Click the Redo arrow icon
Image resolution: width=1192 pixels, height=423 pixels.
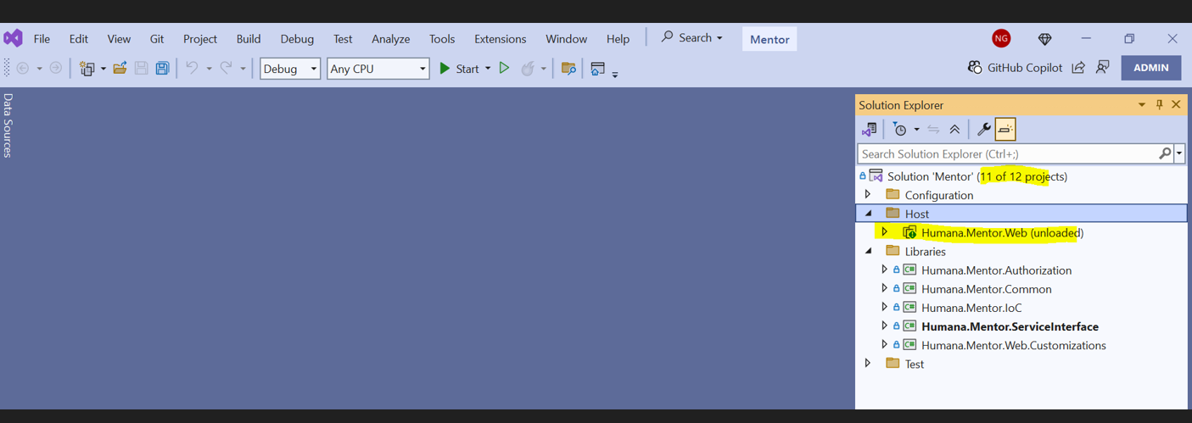coord(227,68)
